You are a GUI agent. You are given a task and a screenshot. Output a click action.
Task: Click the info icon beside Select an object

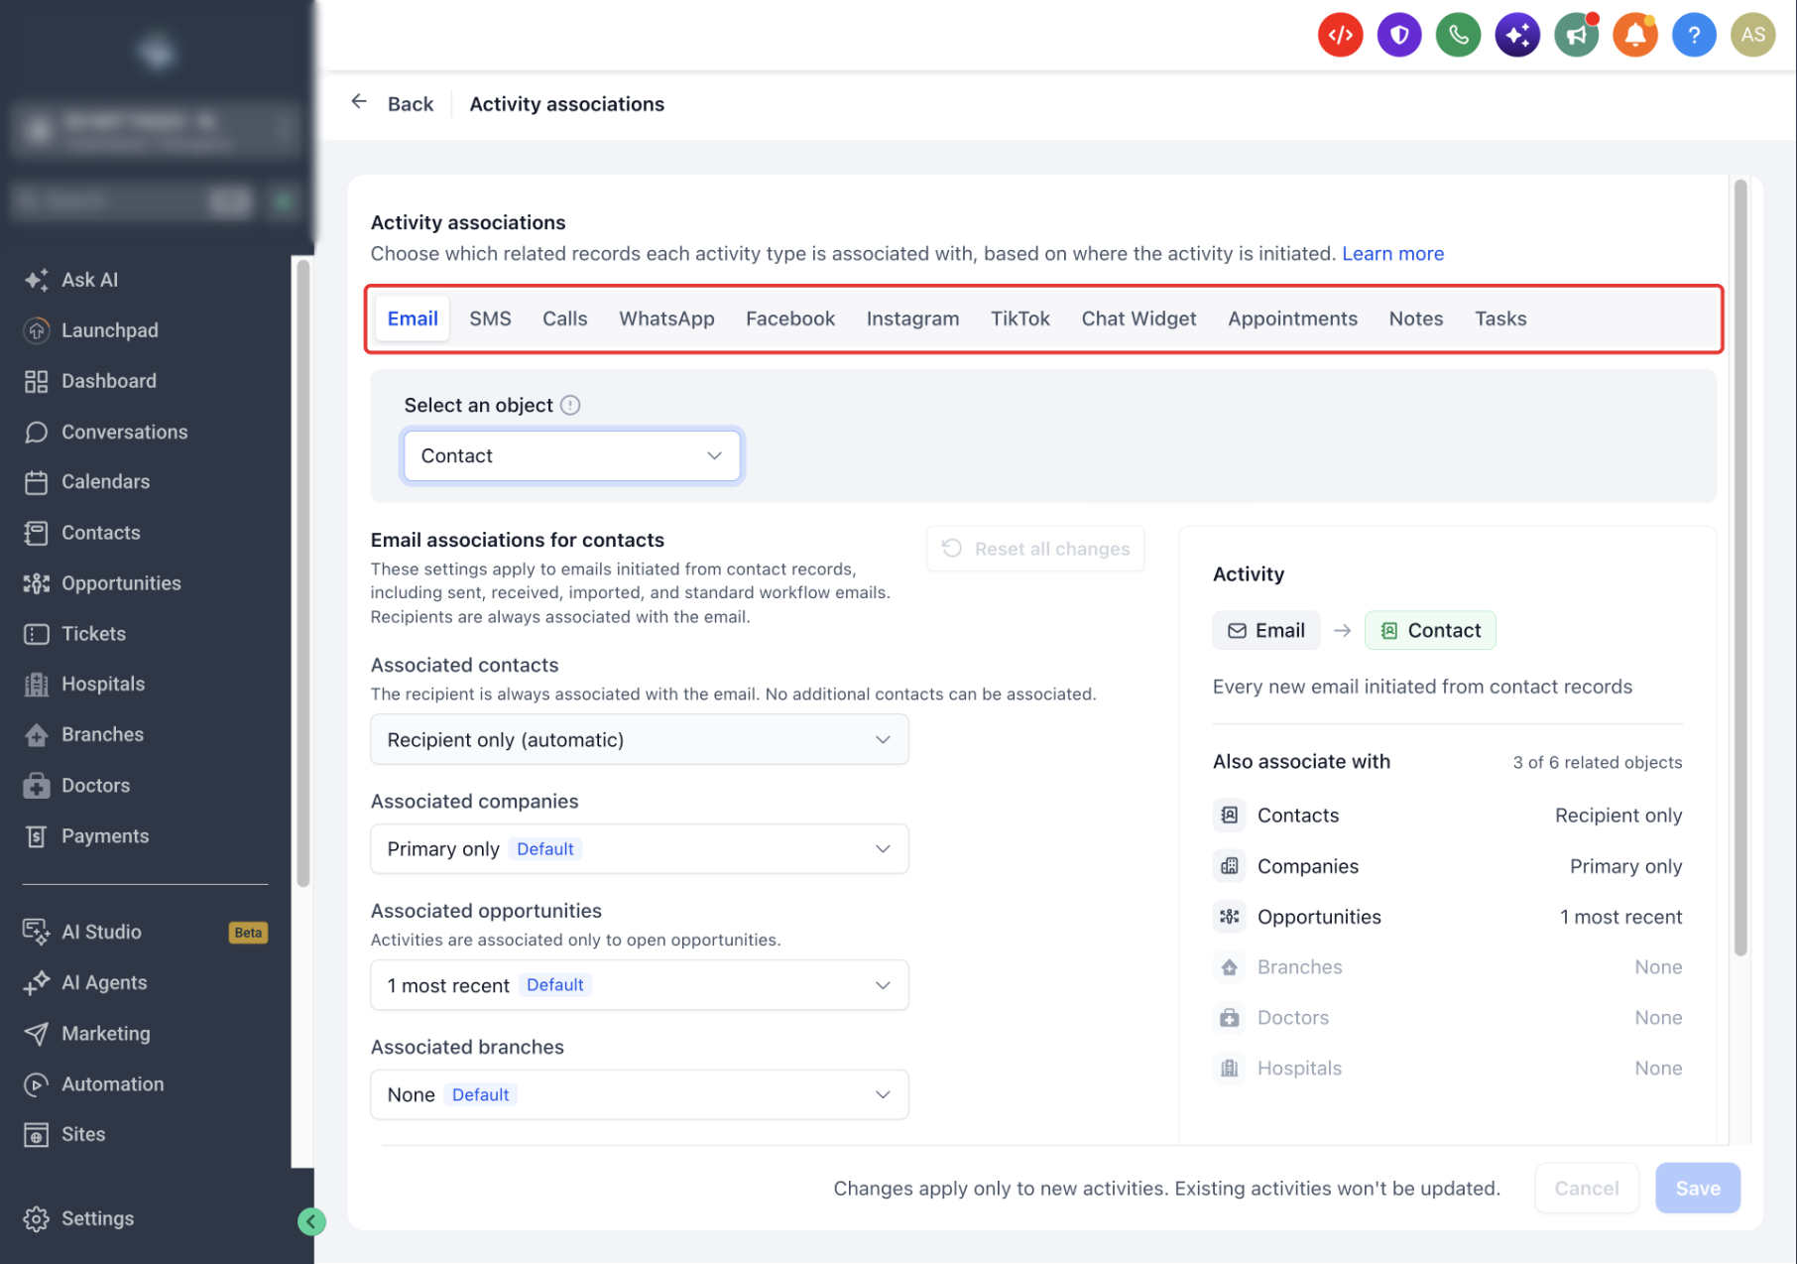tap(570, 405)
